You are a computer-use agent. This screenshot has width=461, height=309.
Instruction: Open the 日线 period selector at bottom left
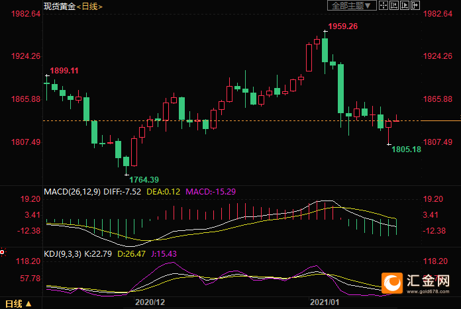tap(19, 304)
